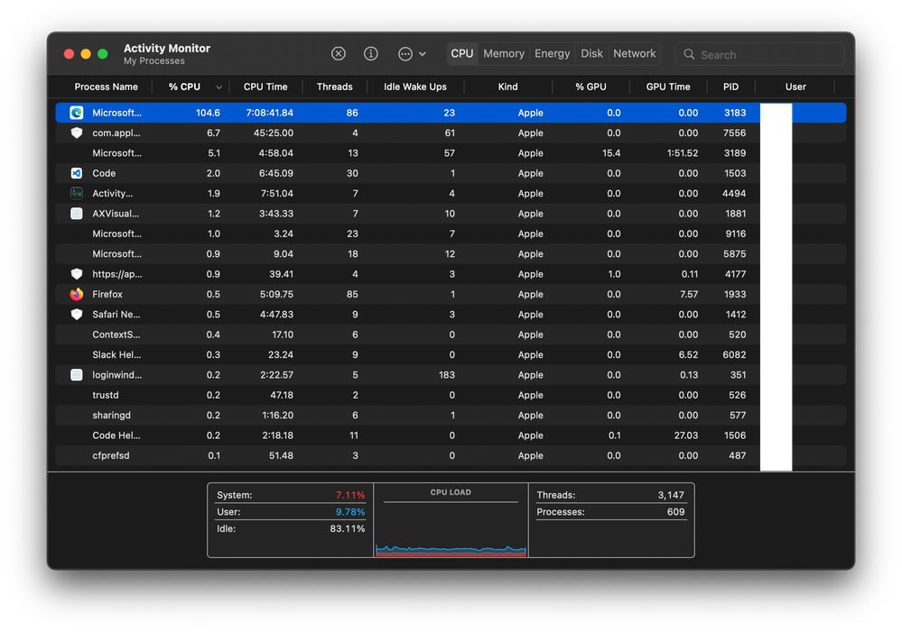This screenshot has width=902, height=632.
Task: Sort by Process Name column header
Action: [106, 87]
